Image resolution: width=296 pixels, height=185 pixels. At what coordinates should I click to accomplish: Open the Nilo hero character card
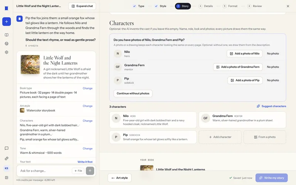[x=153, y=120]
